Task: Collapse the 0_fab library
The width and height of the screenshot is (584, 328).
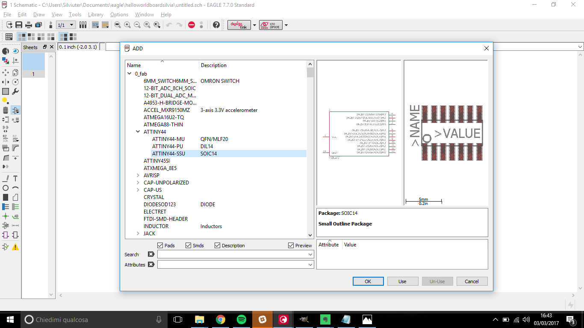Action: 130,73
